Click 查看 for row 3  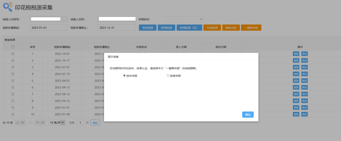click(x=296, y=67)
